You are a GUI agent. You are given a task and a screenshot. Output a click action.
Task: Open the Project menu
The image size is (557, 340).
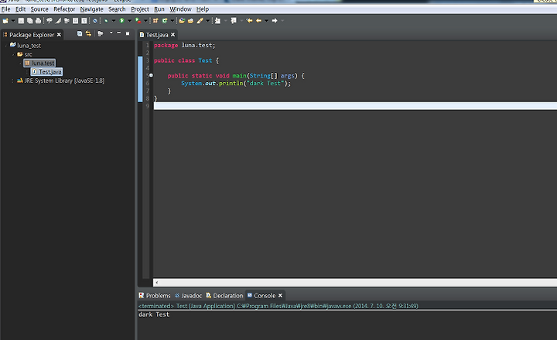pos(140,9)
